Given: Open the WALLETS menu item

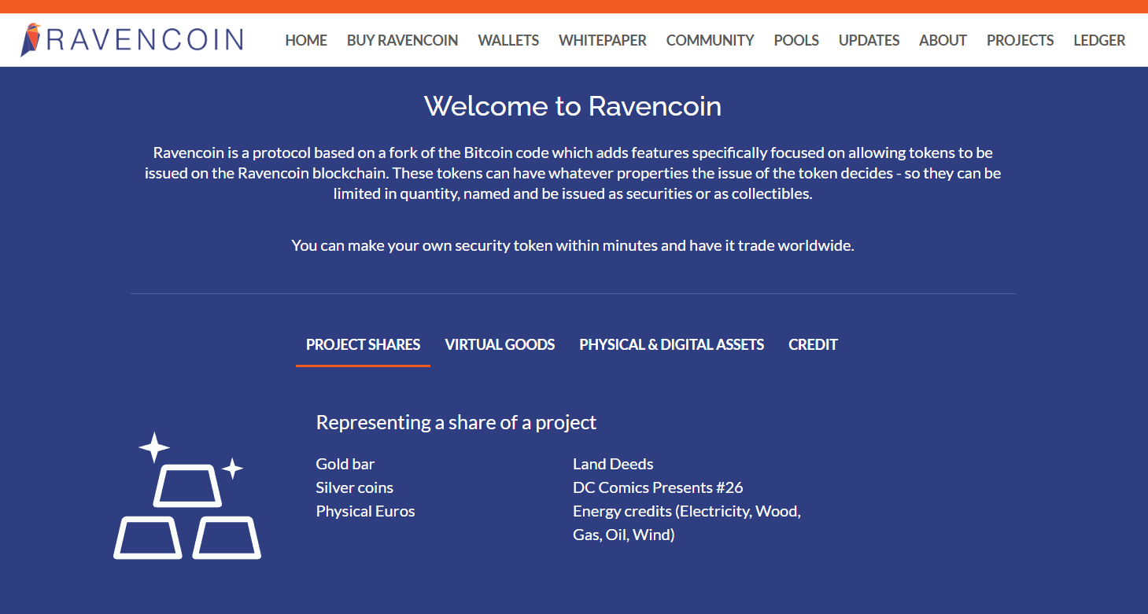Looking at the screenshot, I should coord(508,40).
